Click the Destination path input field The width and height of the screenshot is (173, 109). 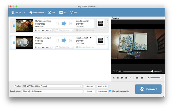tap(52, 91)
